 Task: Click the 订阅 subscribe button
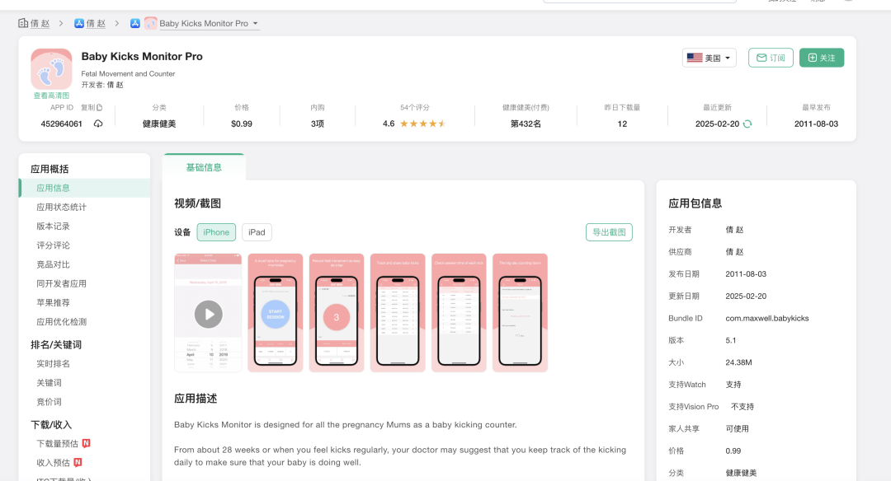click(771, 58)
